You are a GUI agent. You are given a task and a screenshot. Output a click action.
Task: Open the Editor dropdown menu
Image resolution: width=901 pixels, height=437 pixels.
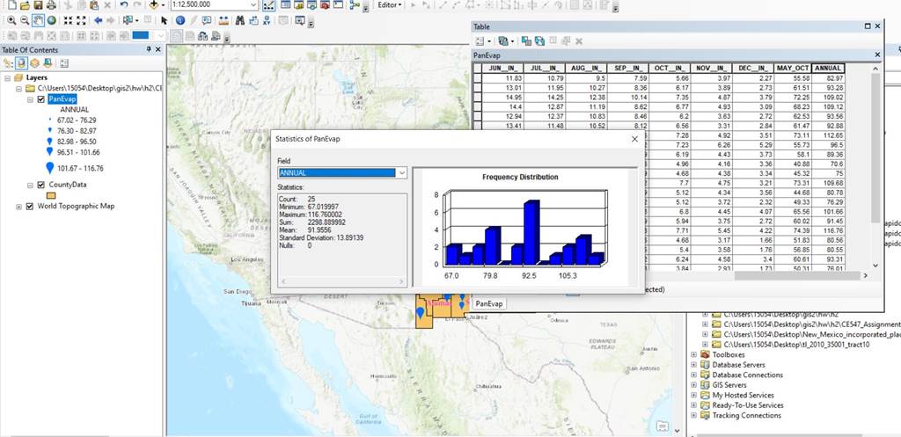coord(390,4)
